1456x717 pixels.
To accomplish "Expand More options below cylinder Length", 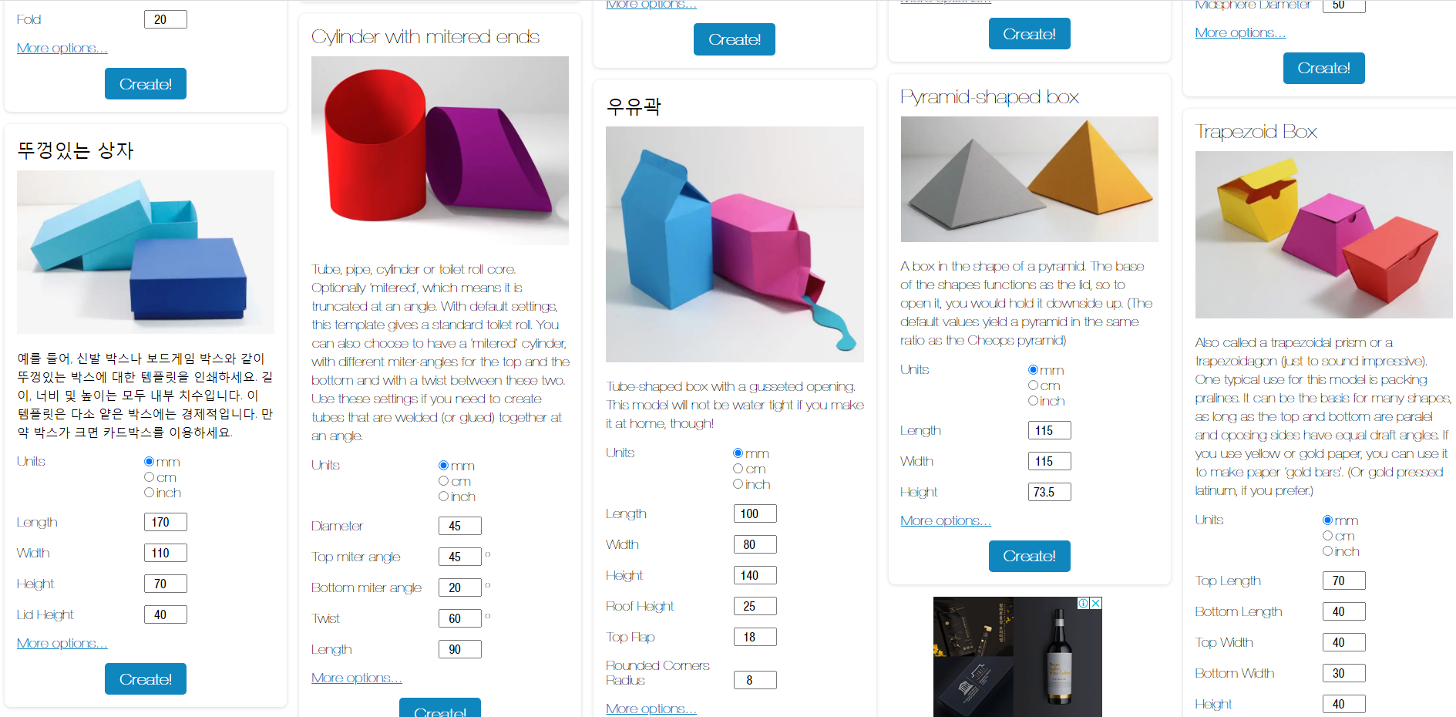I will (357, 678).
